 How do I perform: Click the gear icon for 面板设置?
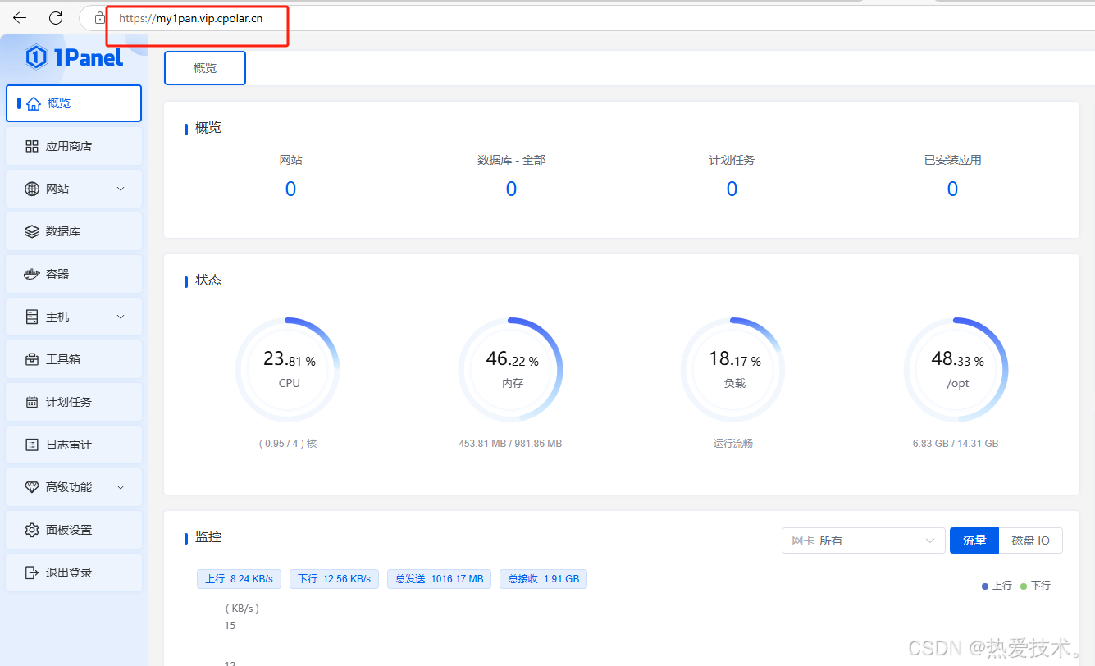coord(32,530)
